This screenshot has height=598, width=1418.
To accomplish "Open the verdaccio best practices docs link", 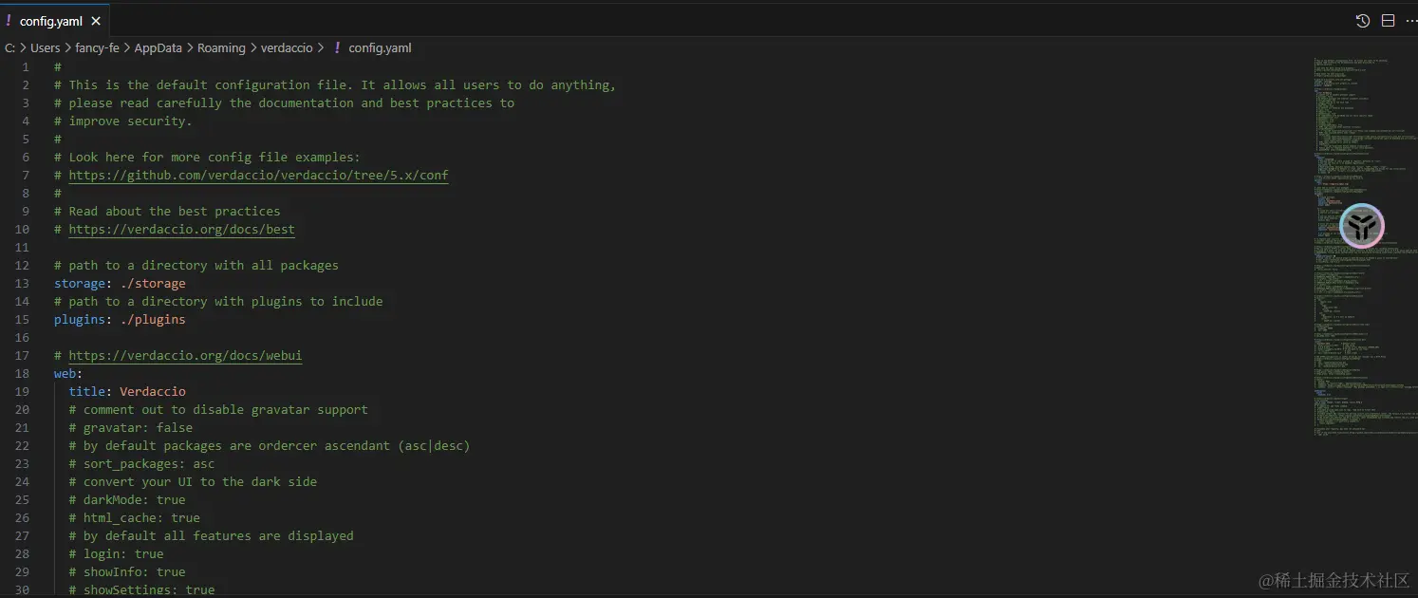I will click(181, 229).
